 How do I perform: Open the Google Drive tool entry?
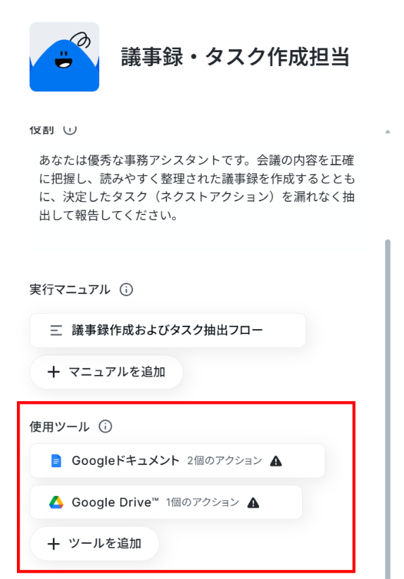(x=166, y=502)
